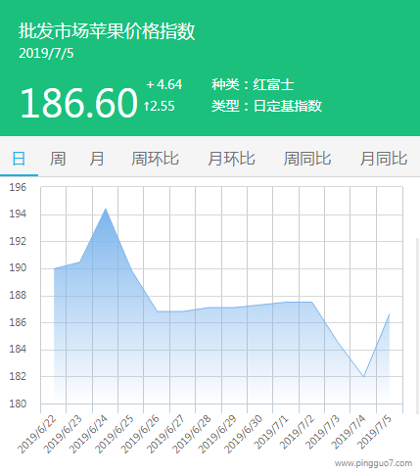
Task: Click the 类型：日定基指数 label
Action: click(x=266, y=106)
